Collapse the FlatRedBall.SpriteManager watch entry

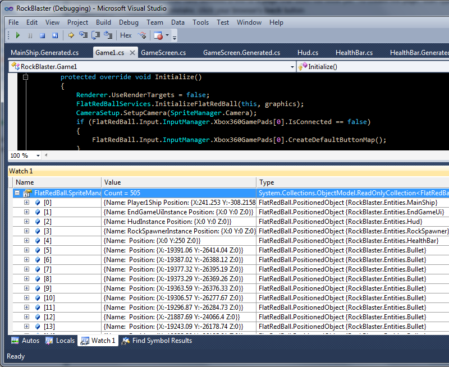[17, 193]
